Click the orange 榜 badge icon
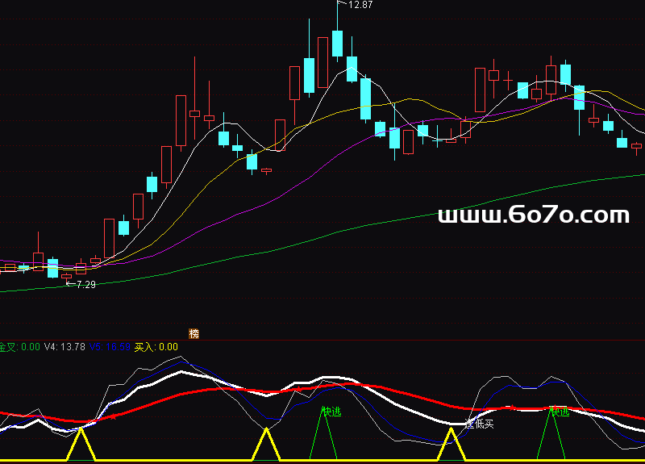 pyautogui.click(x=193, y=333)
